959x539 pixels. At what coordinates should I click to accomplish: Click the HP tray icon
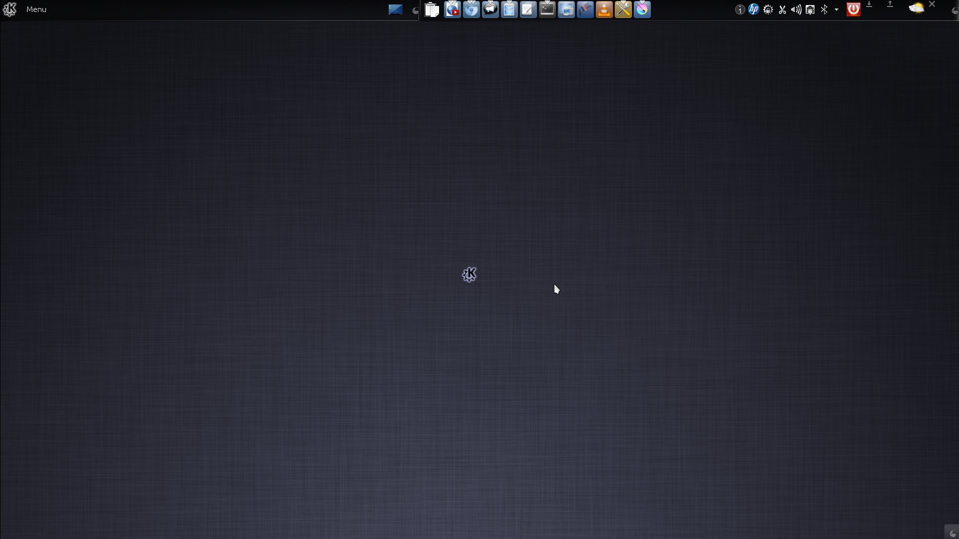click(754, 9)
